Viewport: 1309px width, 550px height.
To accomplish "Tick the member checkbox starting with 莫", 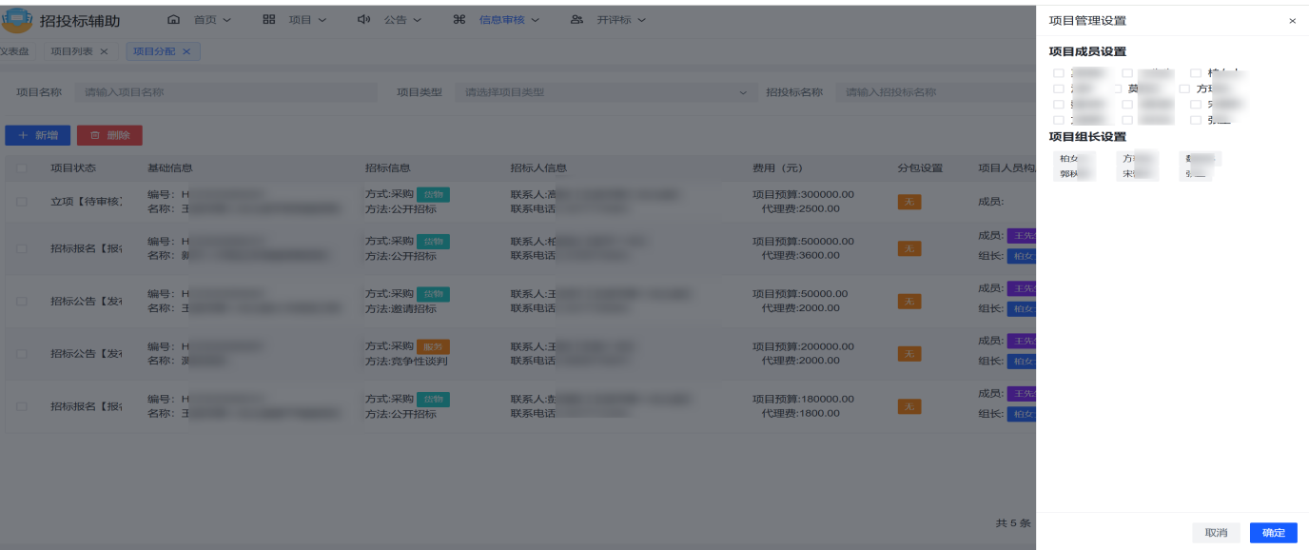I will pos(1119,88).
